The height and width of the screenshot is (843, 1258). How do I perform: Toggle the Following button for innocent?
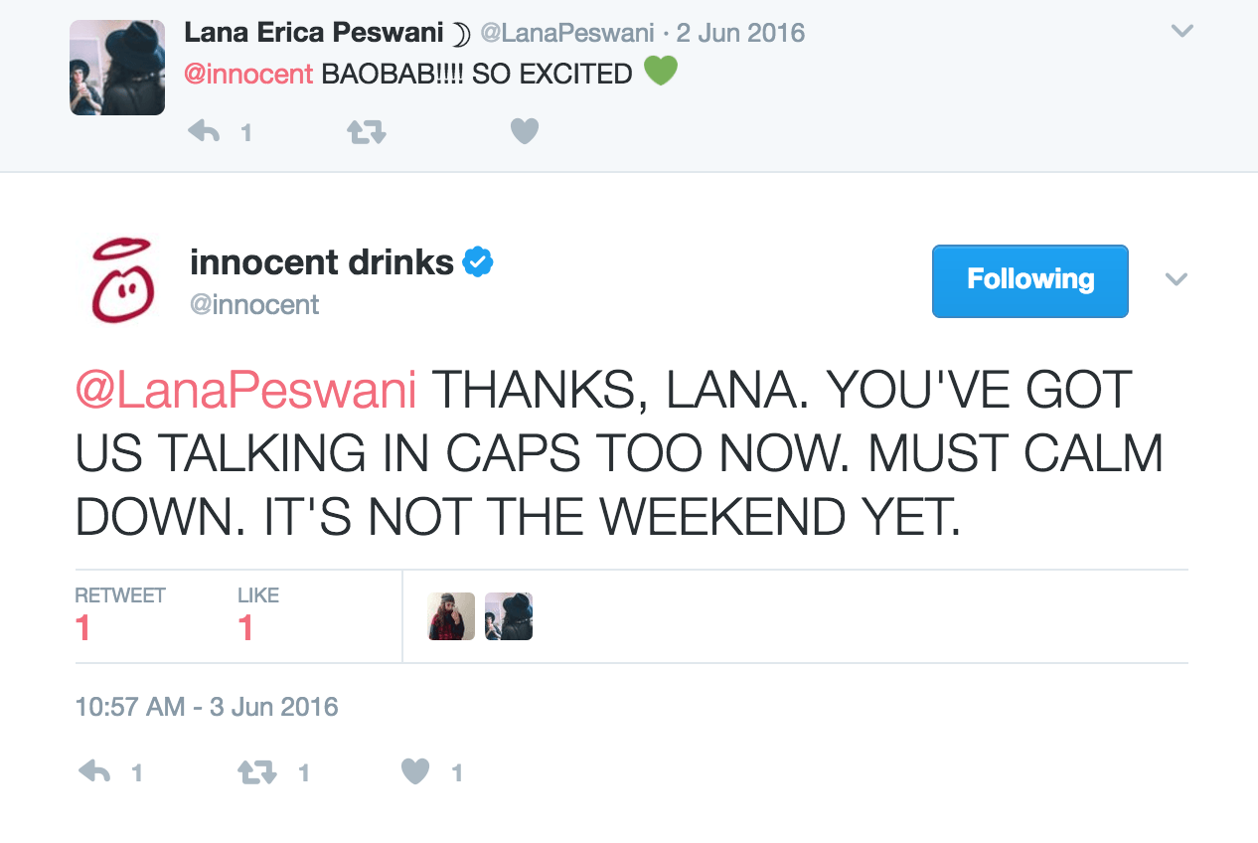click(1029, 280)
